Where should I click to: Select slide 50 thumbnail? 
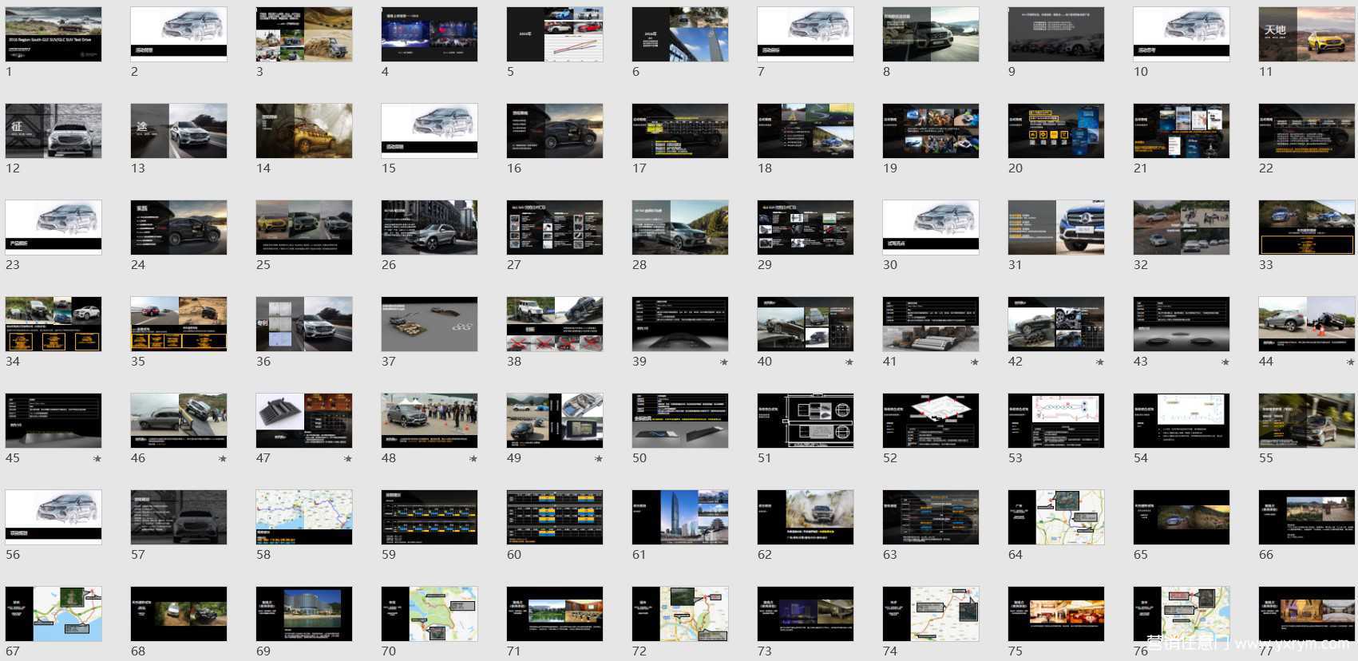tap(680, 421)
